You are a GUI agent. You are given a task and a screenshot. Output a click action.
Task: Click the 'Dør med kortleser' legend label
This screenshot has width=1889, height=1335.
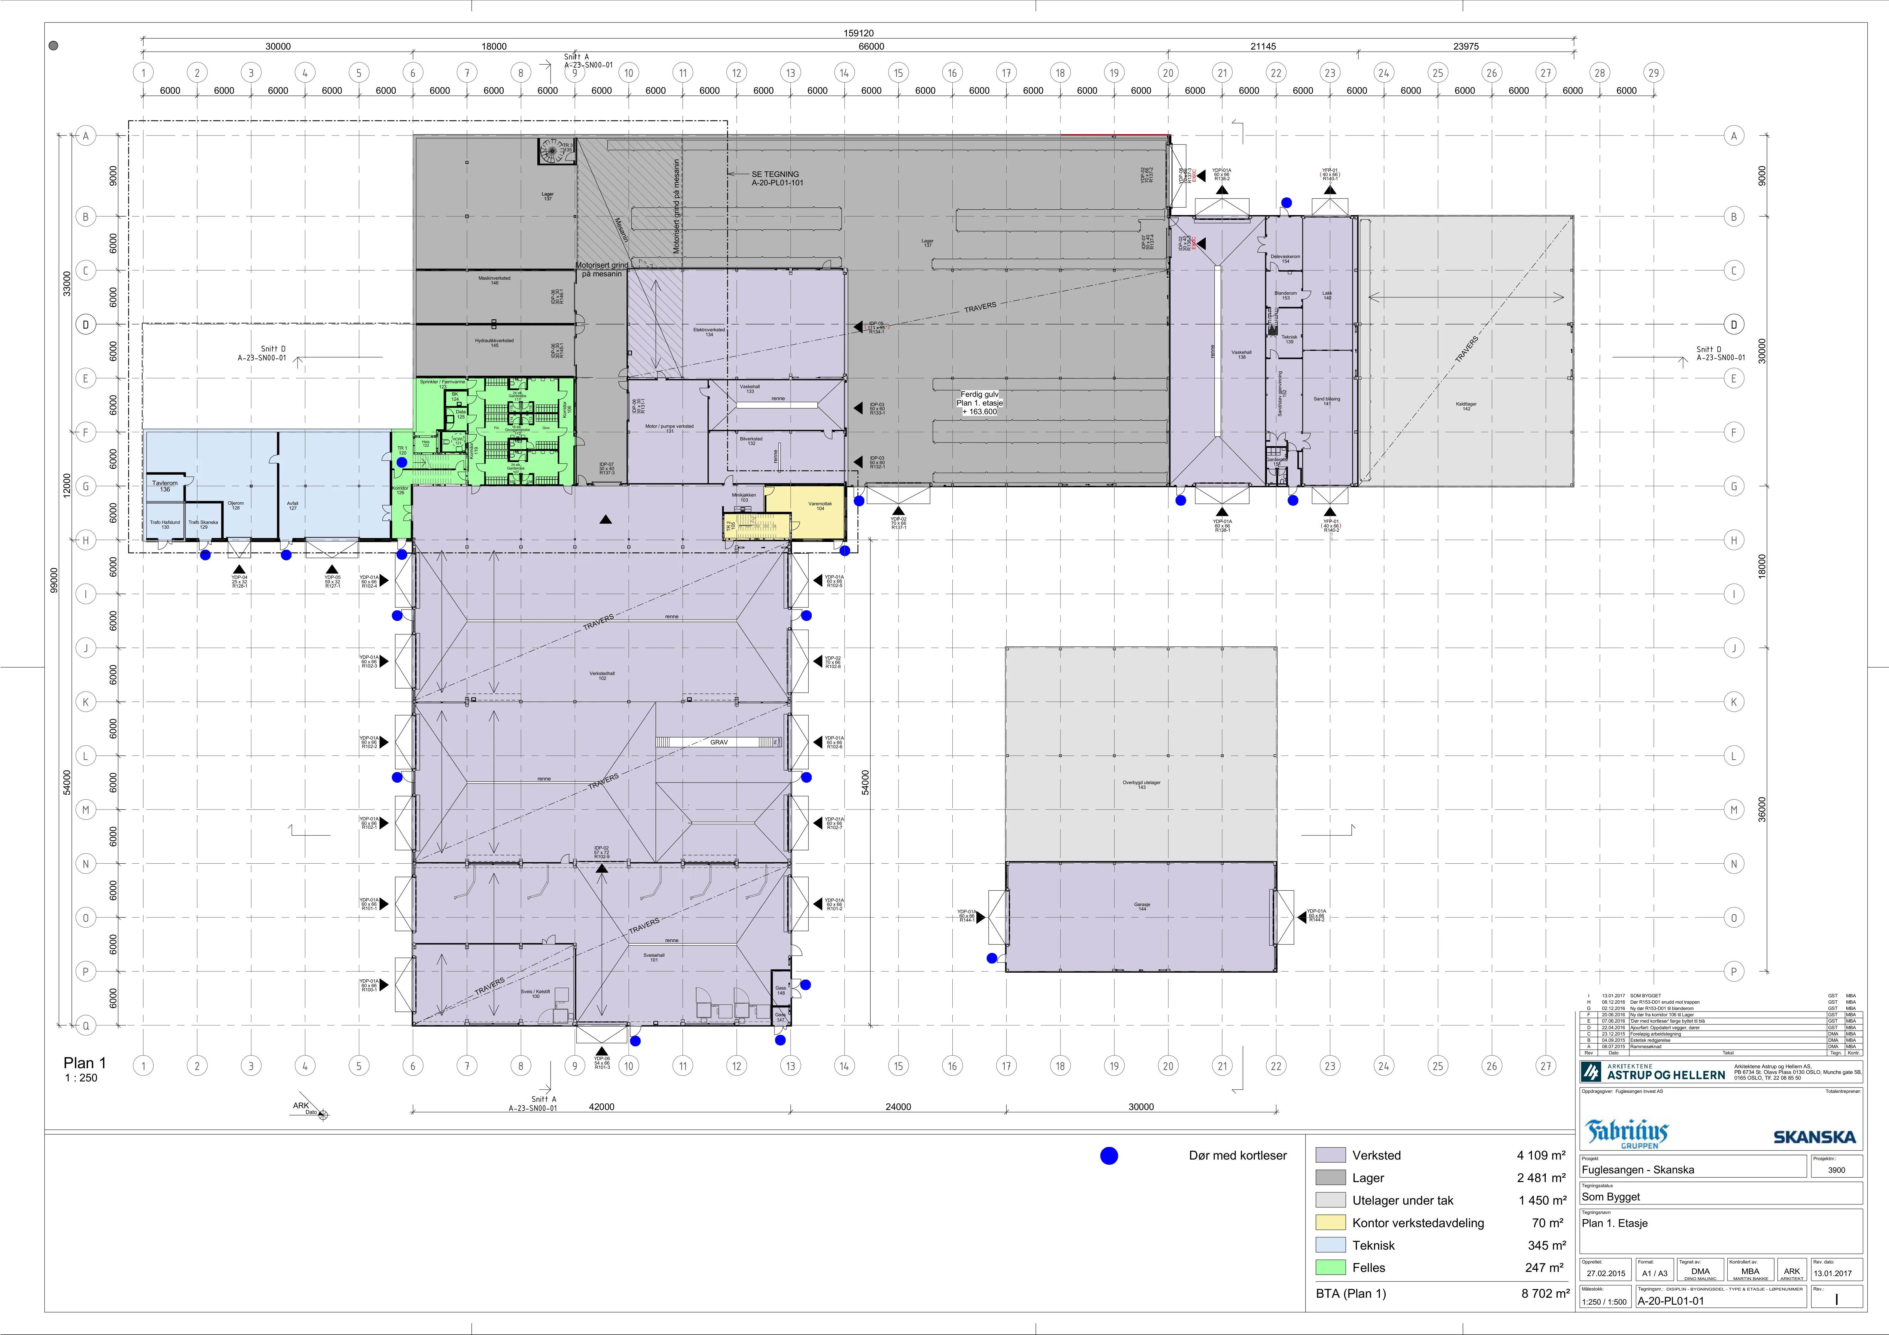point(1237,1156)
